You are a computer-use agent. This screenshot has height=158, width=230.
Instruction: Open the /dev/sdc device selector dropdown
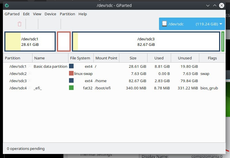click(x=192, y=24)
